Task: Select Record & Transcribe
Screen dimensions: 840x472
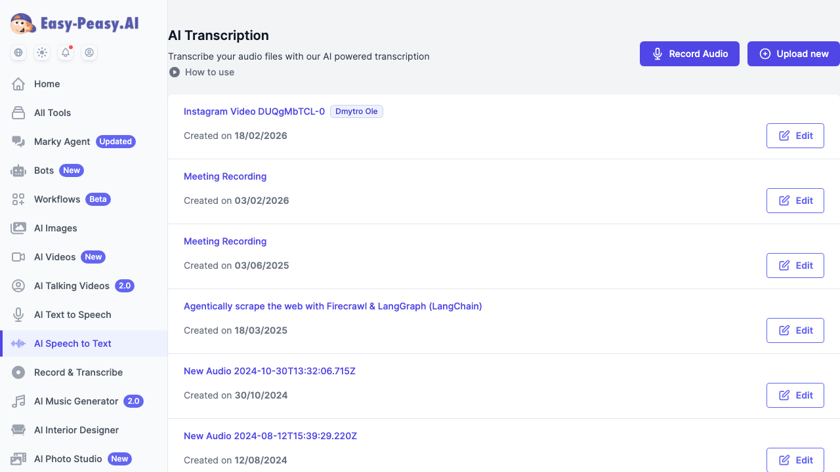Action: 78,372
